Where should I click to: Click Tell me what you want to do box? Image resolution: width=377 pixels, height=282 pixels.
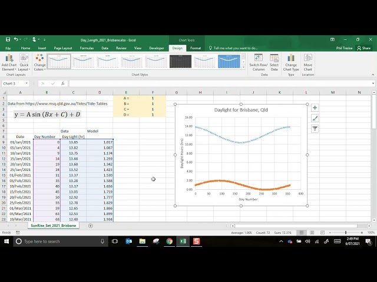click(233, 48)
